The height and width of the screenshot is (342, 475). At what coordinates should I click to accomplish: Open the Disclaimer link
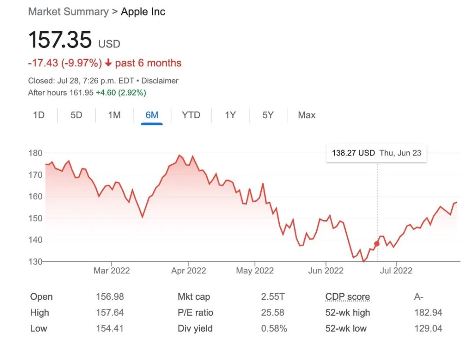coord(160,81)
